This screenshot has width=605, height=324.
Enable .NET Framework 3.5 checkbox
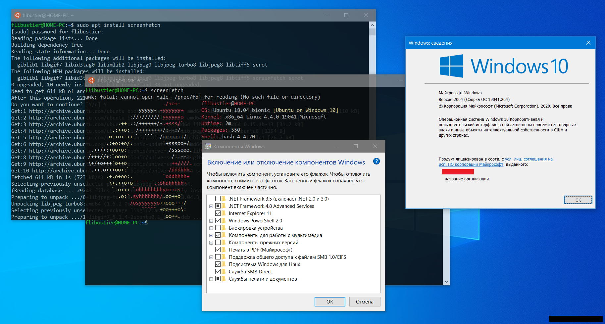point(218,199)
